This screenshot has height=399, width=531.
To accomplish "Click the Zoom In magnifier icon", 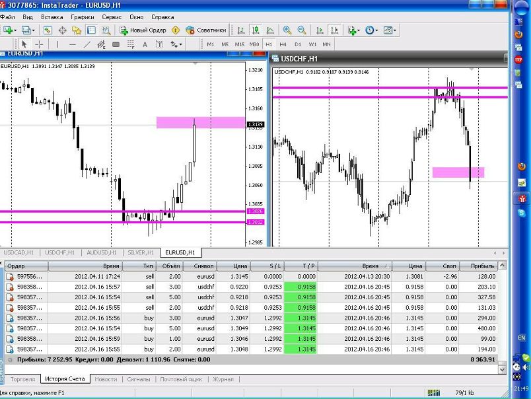I will tap(287, 30).
